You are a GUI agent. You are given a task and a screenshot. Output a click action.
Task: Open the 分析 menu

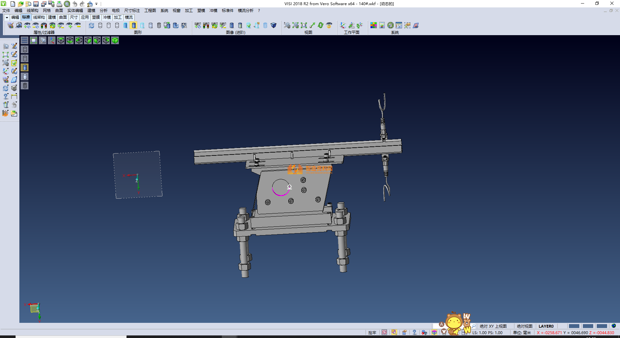(x=103, y=11)
